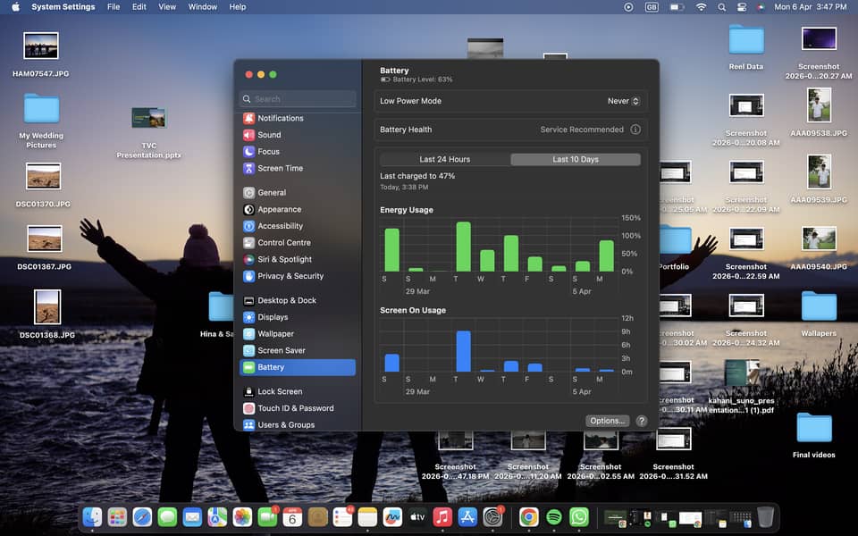Click the Battery Health info button
Screen dimensions: 858x536
[x=635, y=129]
